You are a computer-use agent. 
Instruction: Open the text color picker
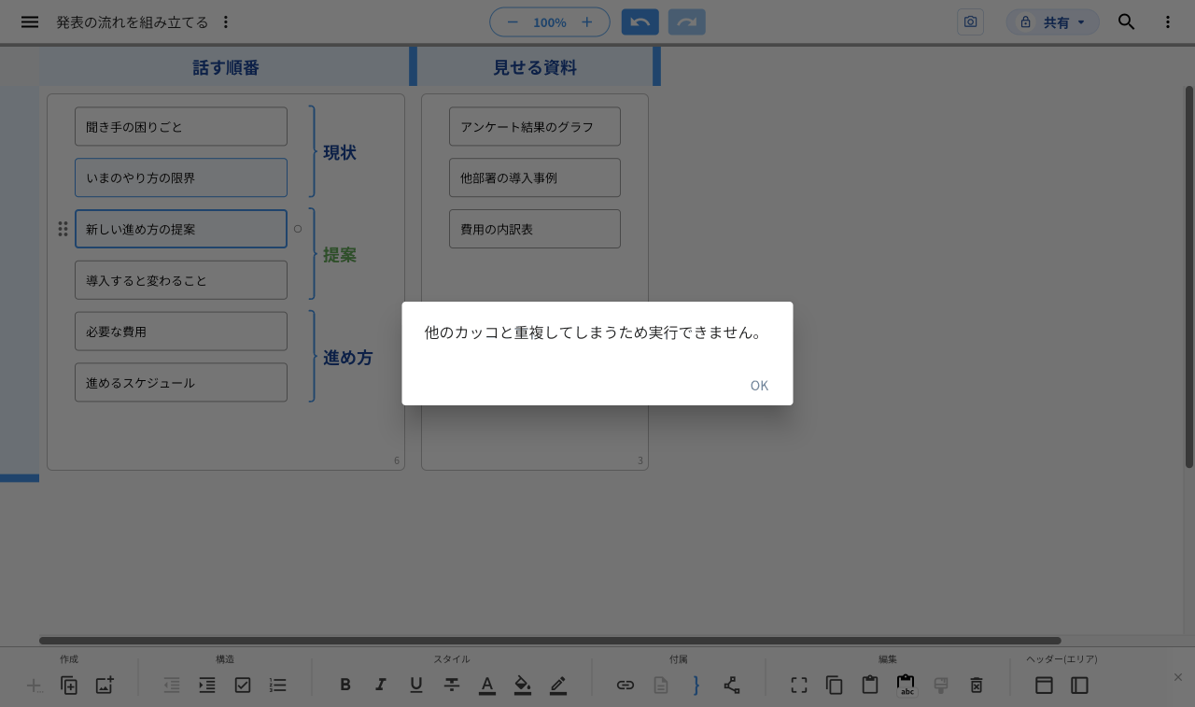(x=487, y=686)
